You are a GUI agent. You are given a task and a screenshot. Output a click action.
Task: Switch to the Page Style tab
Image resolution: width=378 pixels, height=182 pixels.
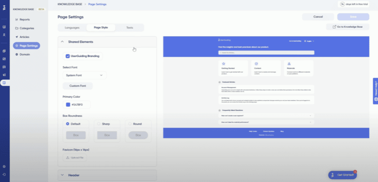[101, 28]
